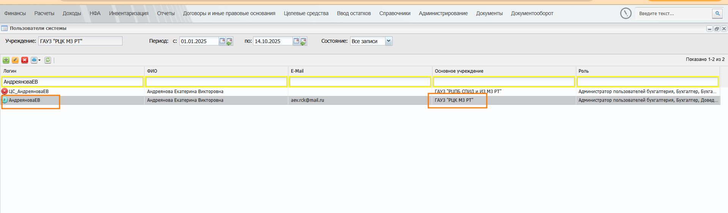This screenshot has width=728, height=213.
Task: Click the ФИО filter field
Action: pyautogui.click(x=216, y=82)
